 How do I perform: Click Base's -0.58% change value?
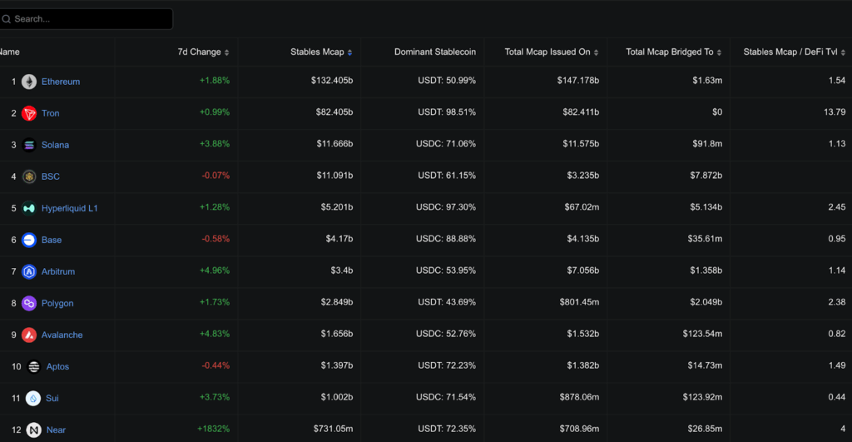tap(215, 239)
